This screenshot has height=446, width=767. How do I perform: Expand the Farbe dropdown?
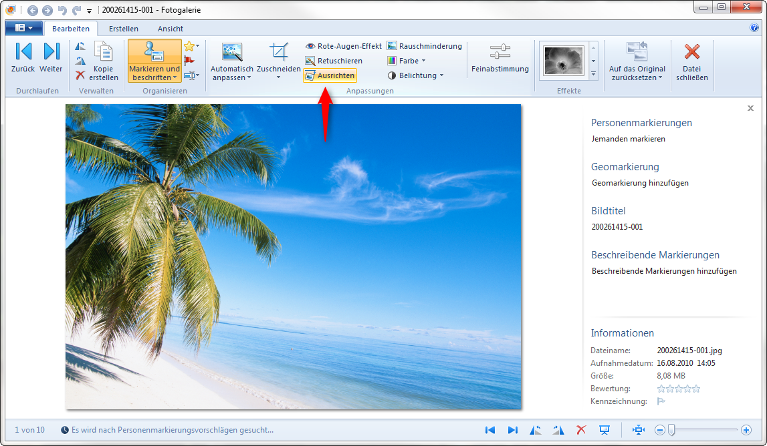tap(407, 61)
